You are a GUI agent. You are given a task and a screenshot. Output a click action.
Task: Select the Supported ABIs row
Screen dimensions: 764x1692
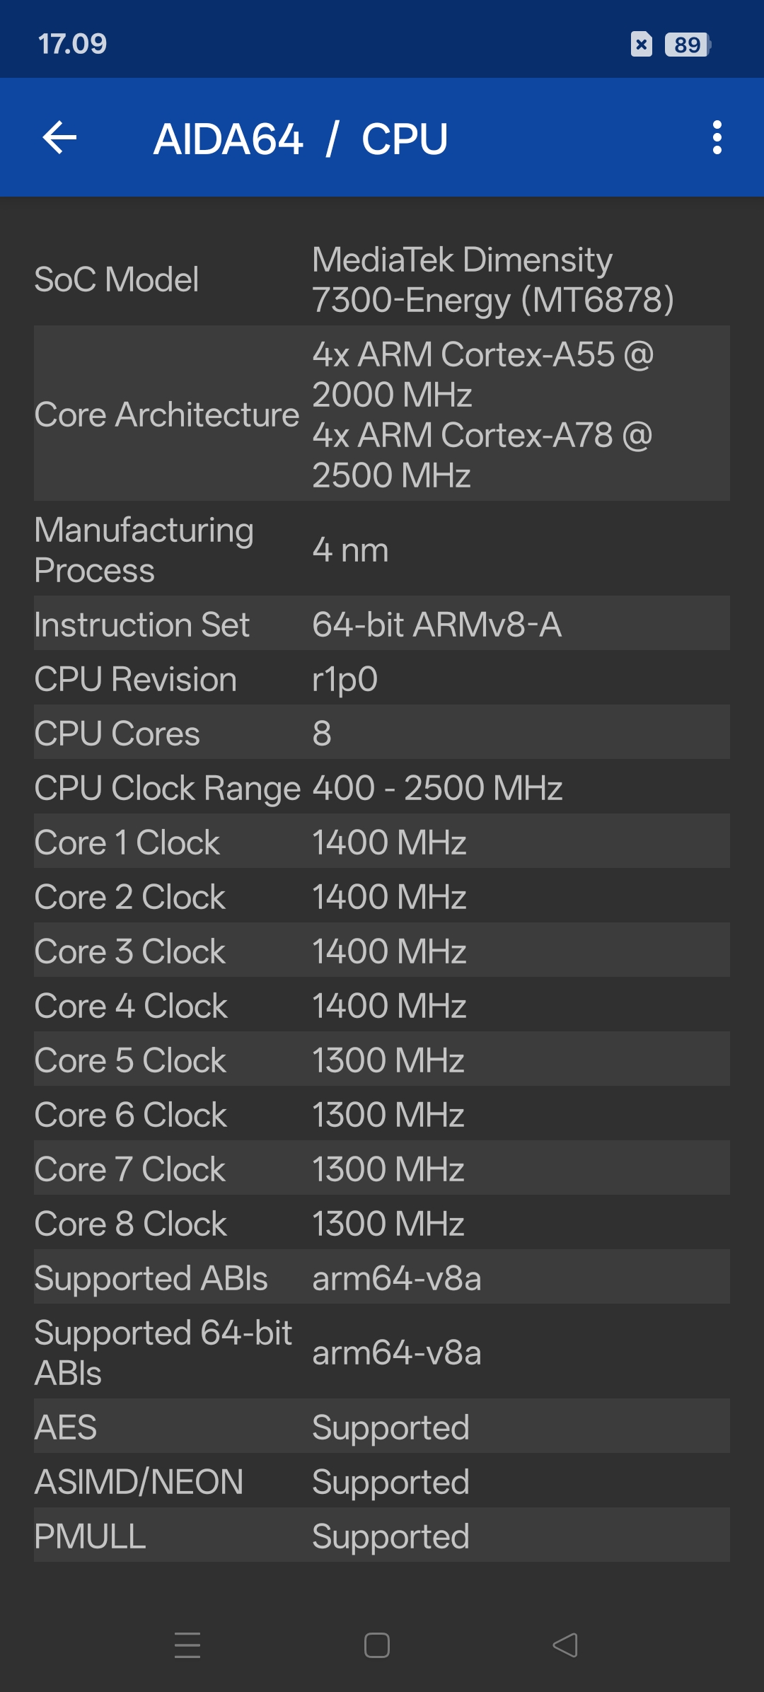pyautogui.click(x=382, y=1277)
